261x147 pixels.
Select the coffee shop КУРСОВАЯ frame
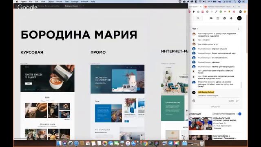pos(47,78)
